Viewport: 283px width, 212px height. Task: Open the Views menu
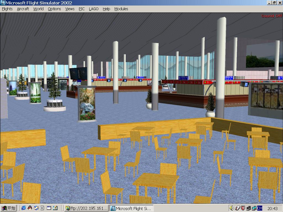pos(70,9)
